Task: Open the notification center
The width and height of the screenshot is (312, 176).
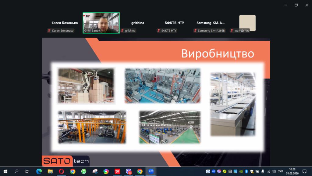Action: click(x=304, y=171)
